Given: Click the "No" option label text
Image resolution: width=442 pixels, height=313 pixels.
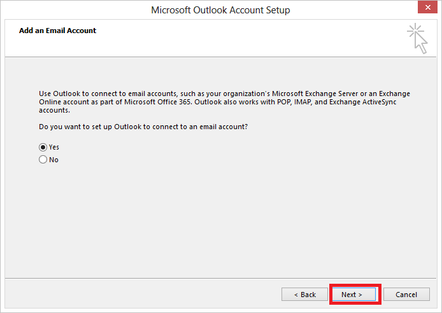Looking at the screenshot, I should [53, 160].
